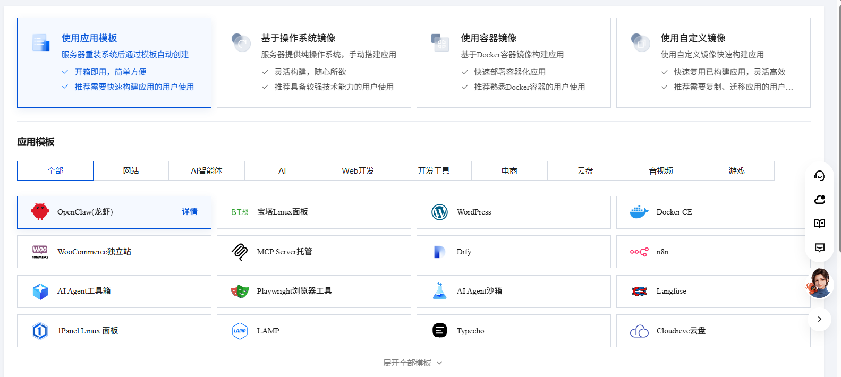Click the BT.cn logo icon
841x377 pixels.
coord(240,212)
